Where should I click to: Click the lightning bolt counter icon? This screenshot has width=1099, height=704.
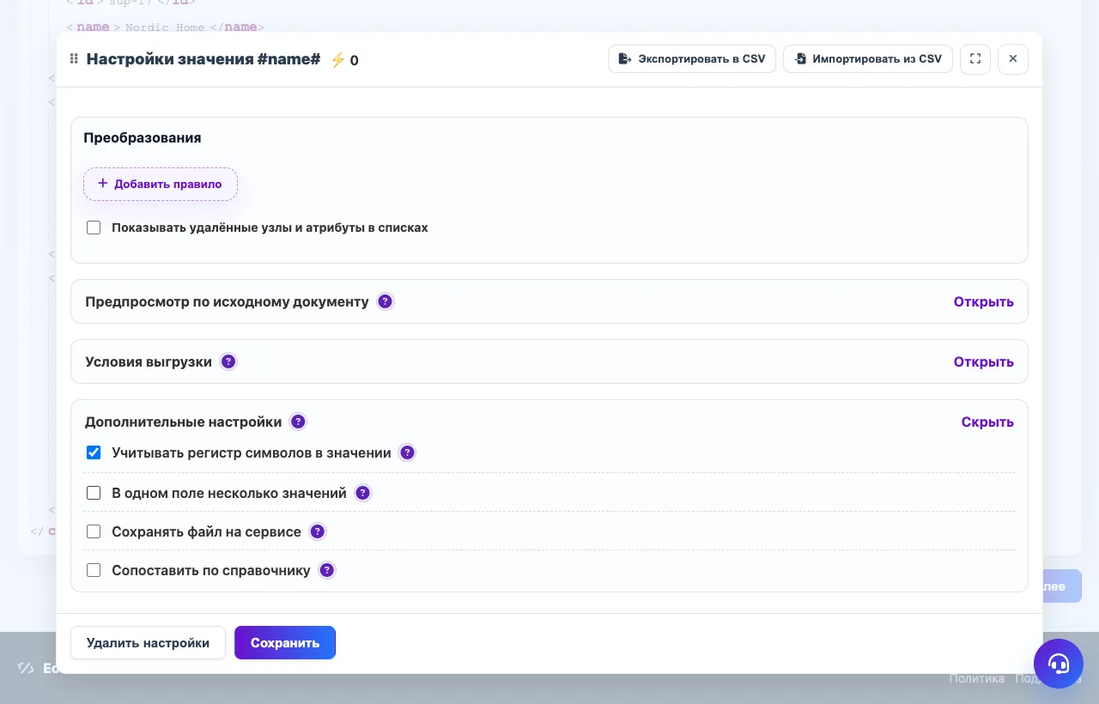(x=337, y=60)
